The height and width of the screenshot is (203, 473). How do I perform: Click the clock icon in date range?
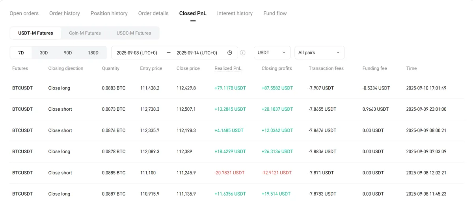point(230,53)
